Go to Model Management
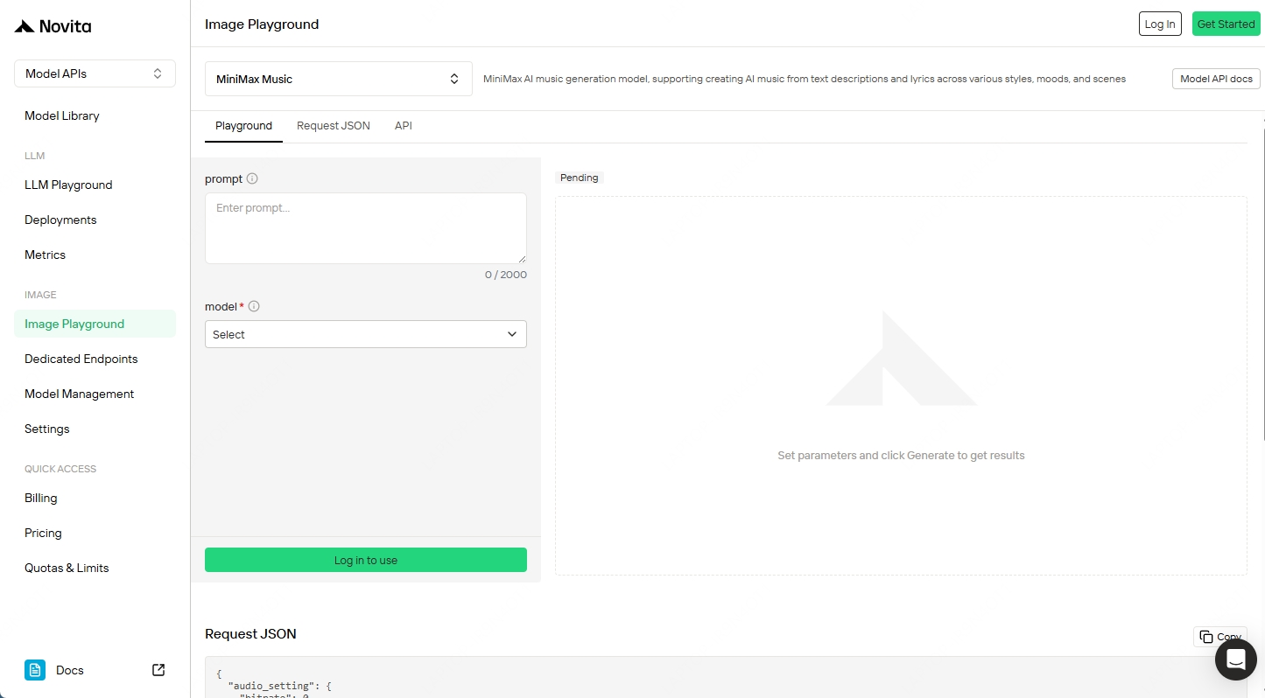This screenshot has height=698, width=1265. point(79,394)
